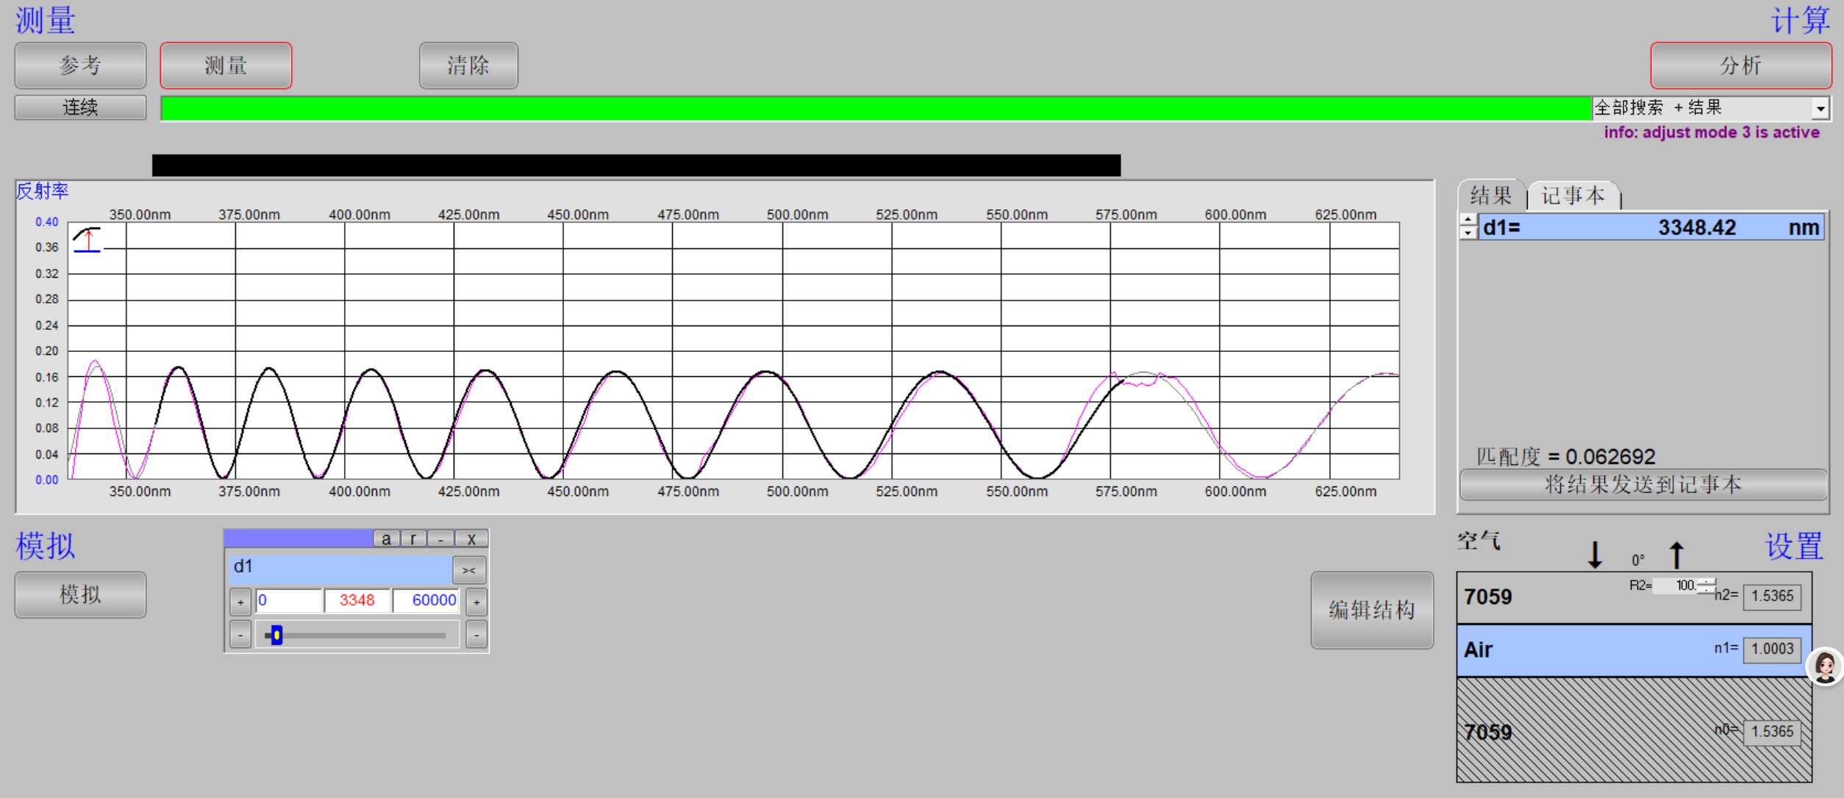Click the '><' collapse button beside d1

pyautogui.click(x=469, y=570)
